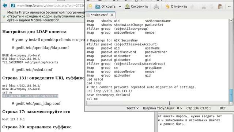Create a new document in gedit
234x132 pixels.
(90, 7)
